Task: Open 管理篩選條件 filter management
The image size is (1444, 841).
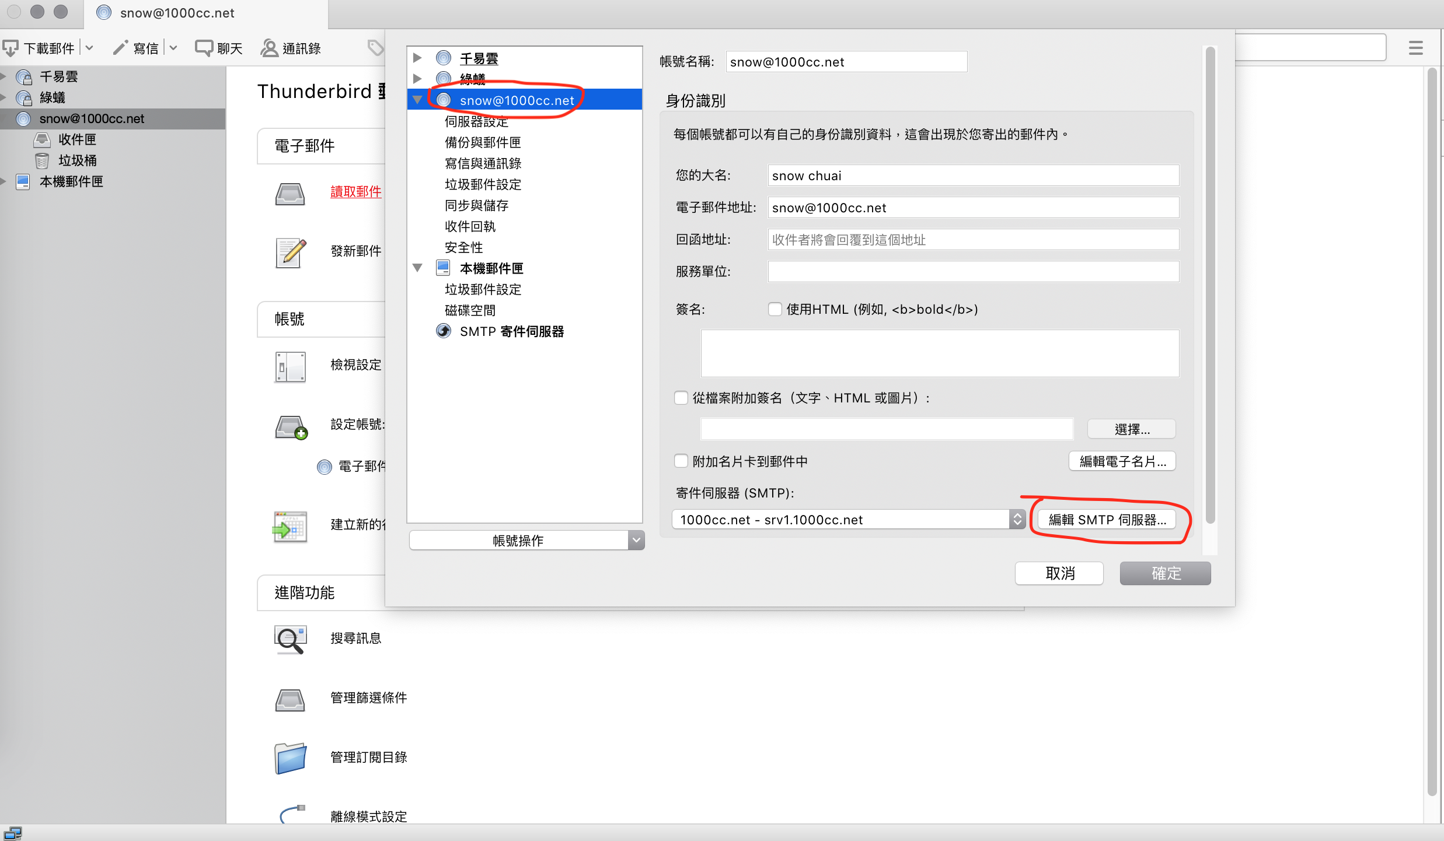Action: 369,698
